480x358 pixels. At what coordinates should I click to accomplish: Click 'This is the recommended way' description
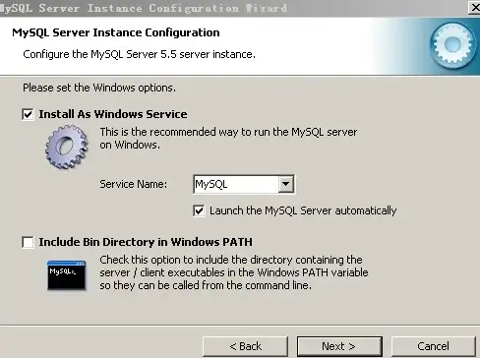point(228,138)
